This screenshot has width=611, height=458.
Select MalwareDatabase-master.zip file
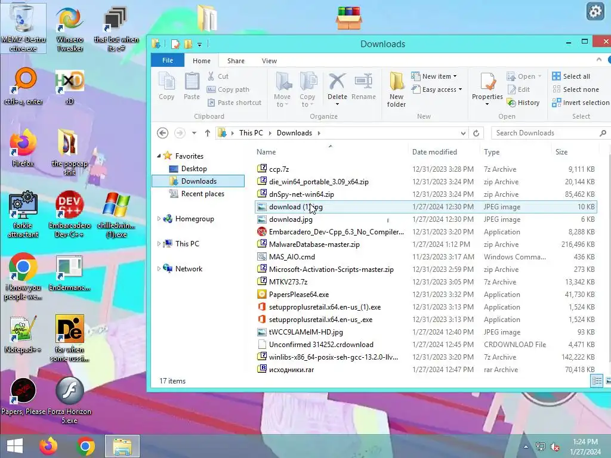coord(426,245)
